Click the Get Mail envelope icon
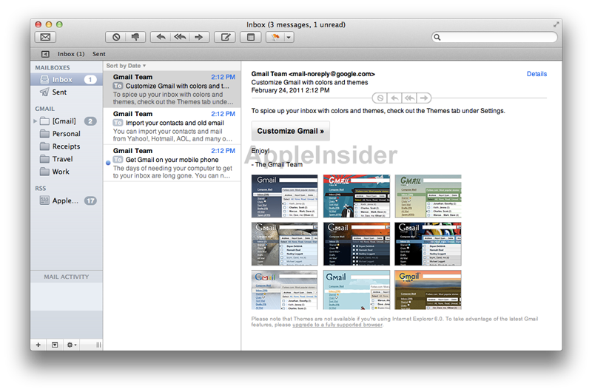The height and width of the screenshot is (392, 592). click(45, 37)
